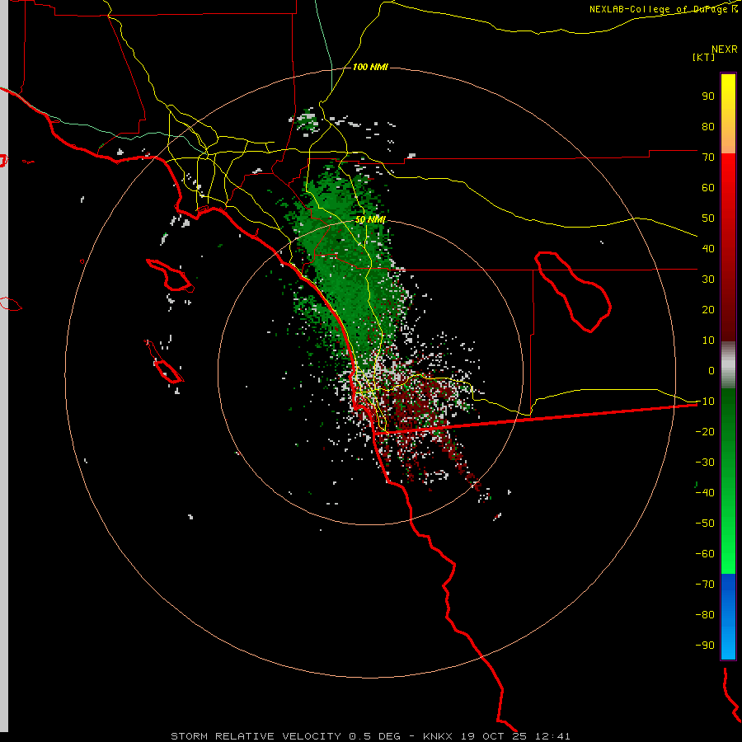Click the -80 value on the velocity scale
Image resolution: width=742 pixels, height=742 pixels.
pyautogui.click(x=705, y=615)
